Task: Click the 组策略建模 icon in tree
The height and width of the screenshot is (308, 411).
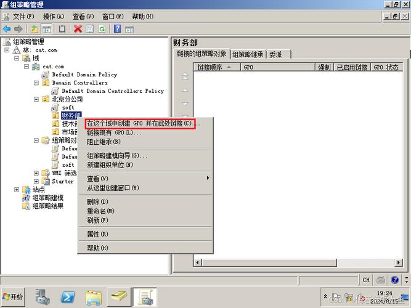Action: pyautogui.click(x=26, y=198)
